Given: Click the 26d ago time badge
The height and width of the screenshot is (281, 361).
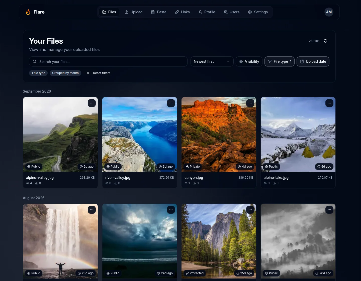Looking at the screenshot, I should pyautogui.click(x=323, y=273).
